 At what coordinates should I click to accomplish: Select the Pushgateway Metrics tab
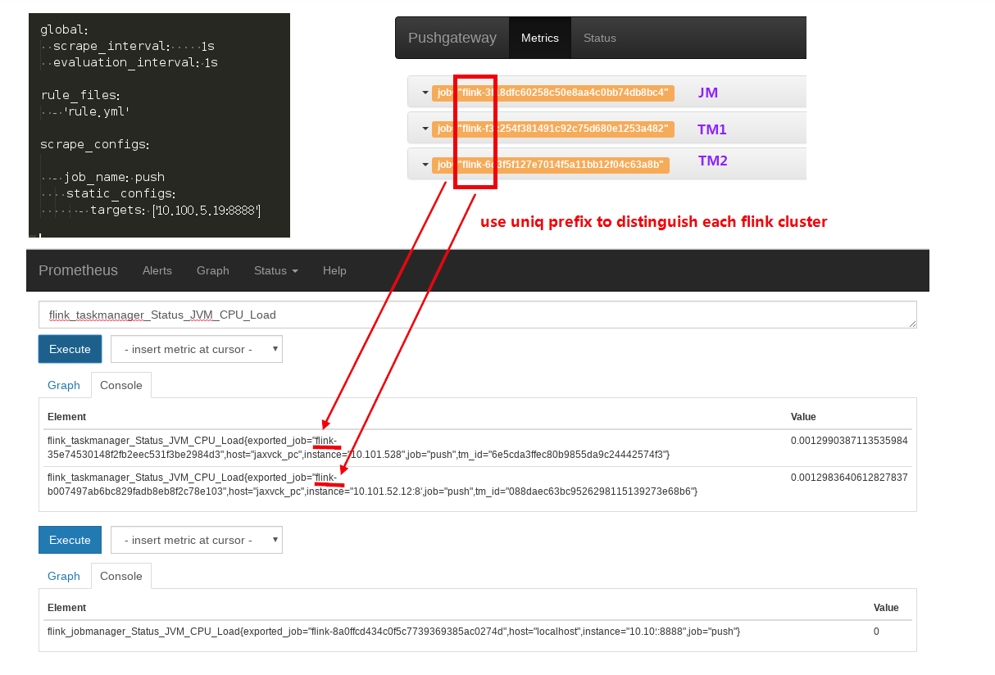tap(540, 38)
